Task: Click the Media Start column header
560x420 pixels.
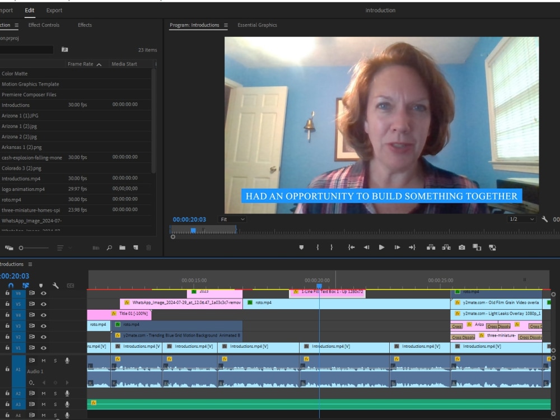Action: [124, 64]
